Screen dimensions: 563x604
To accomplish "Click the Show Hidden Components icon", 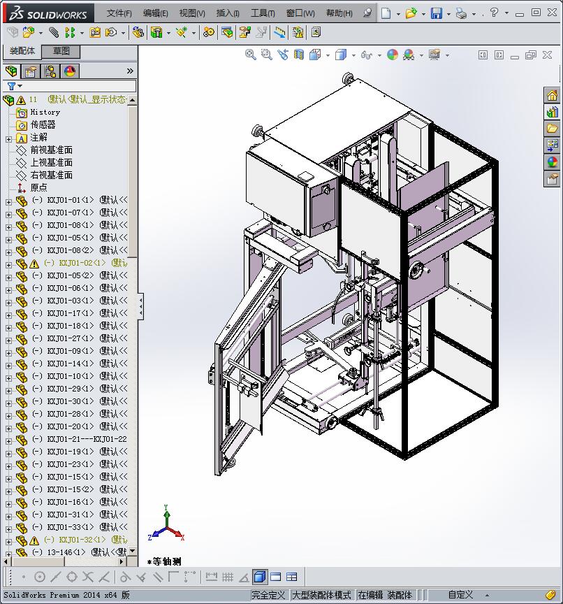I will (x=138, y=32).
